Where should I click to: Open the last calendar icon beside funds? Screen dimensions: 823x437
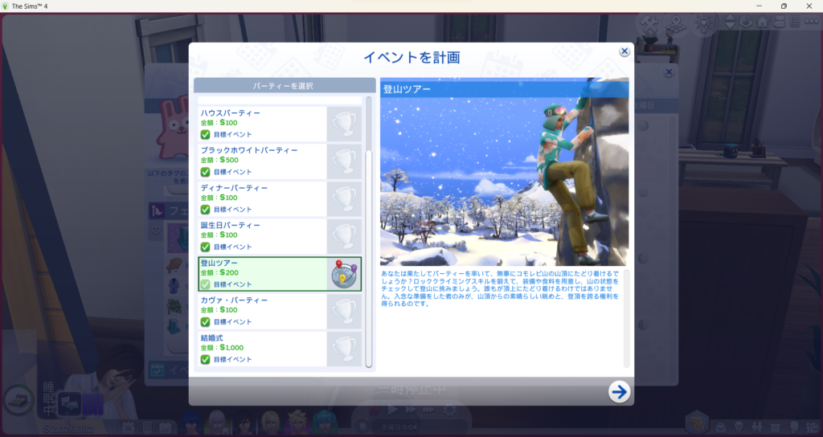(165, 427)
